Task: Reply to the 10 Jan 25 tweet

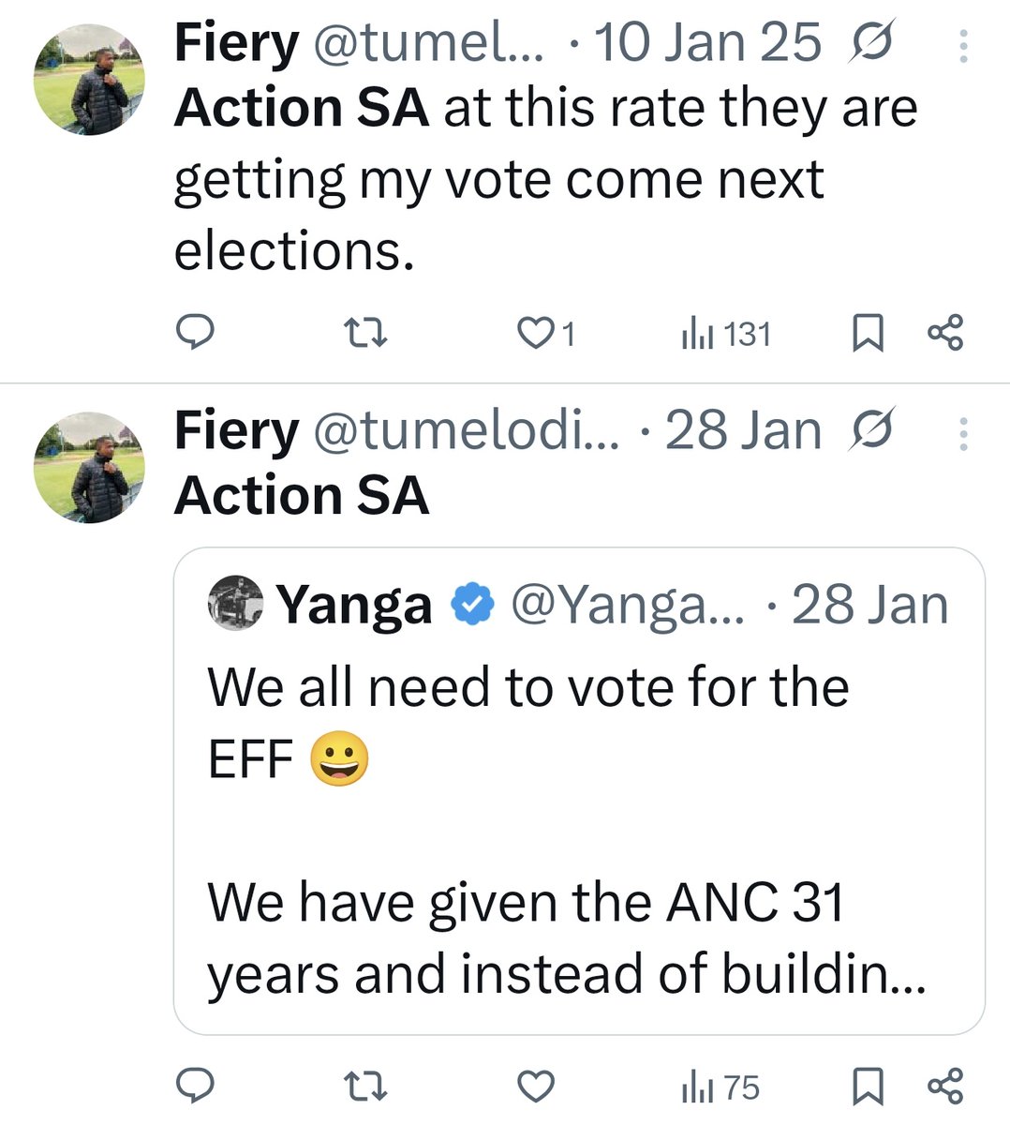Action: click(x=195, y=333)
